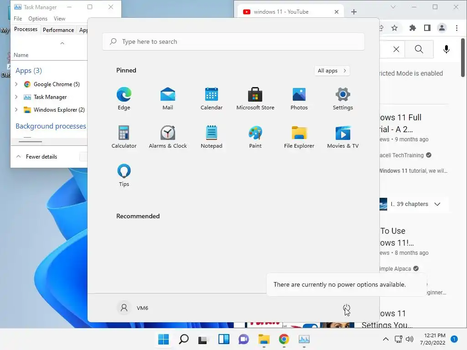Open the Widgets taskbar button

pyautogui.click(x=223, y=339)
